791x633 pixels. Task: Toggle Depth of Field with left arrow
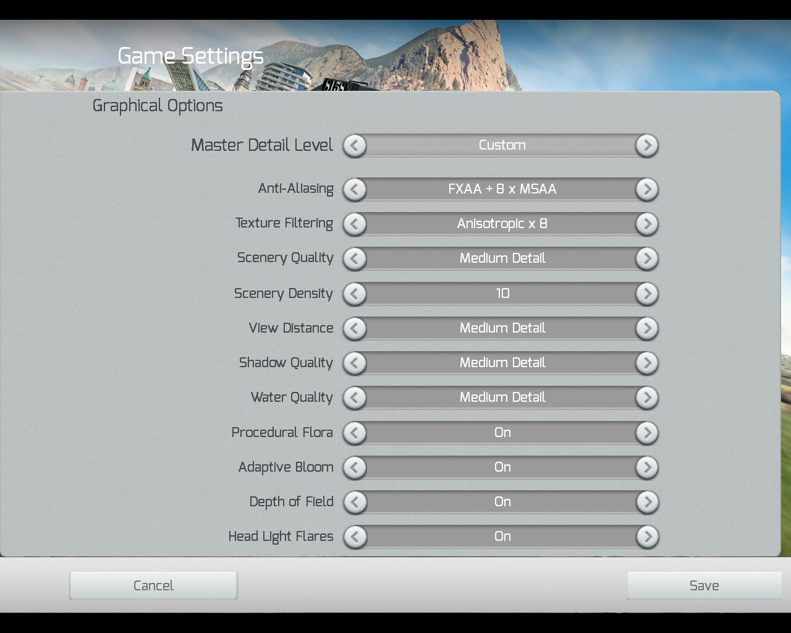coord(355,503)
